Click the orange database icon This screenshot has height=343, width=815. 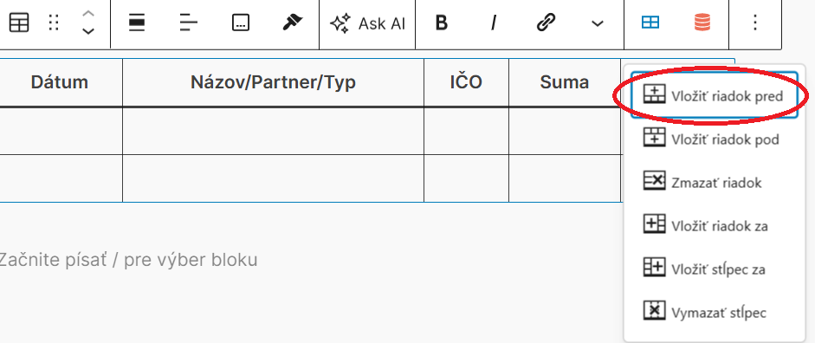point(702,23)
